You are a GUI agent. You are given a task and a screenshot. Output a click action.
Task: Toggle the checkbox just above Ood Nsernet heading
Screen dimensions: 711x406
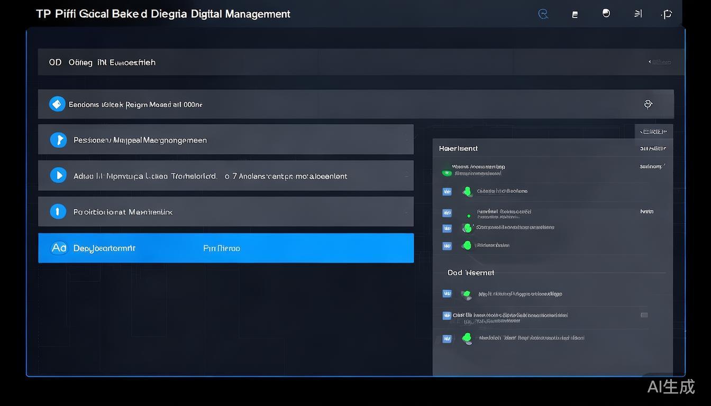pyautogui.click(x=447, y=246)
